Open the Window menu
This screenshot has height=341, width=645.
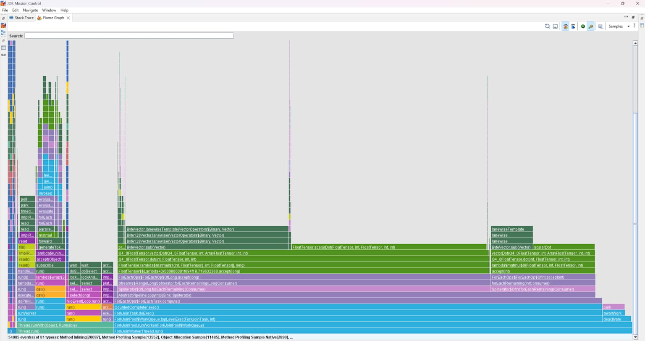[x=49, y=10]
